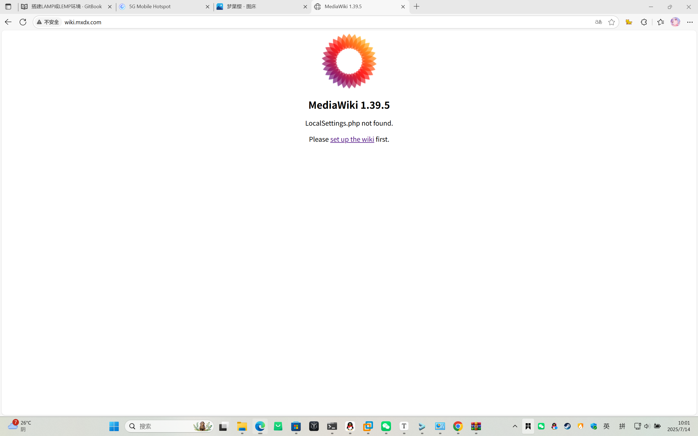Toggle the 英 input language indicator
The width and height of the screenshot is (698, 436).
pyautogui.click(x=607, y=426)
